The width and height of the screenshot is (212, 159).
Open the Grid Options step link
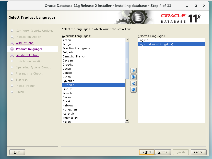(x=25, y=43)
